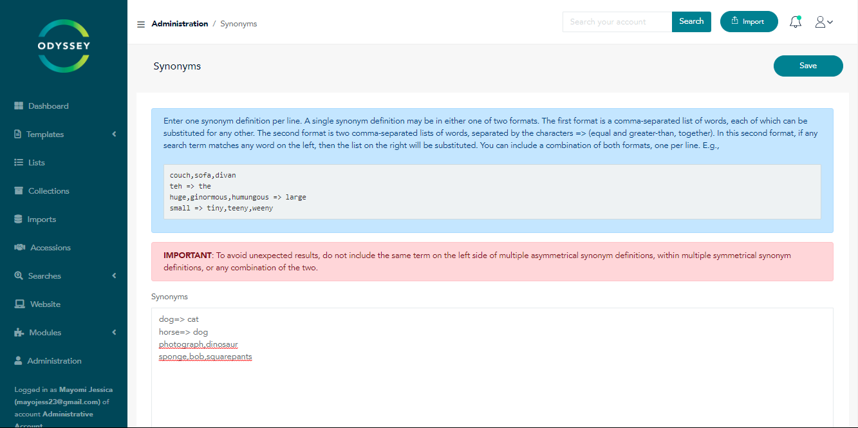Click the Save button
The height and width of the screenshot is (428, 858).
click(808, 66)
